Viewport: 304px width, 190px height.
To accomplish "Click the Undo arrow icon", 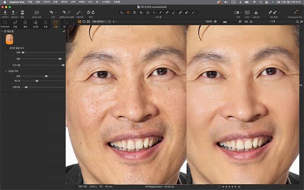I will coord(53,12).
